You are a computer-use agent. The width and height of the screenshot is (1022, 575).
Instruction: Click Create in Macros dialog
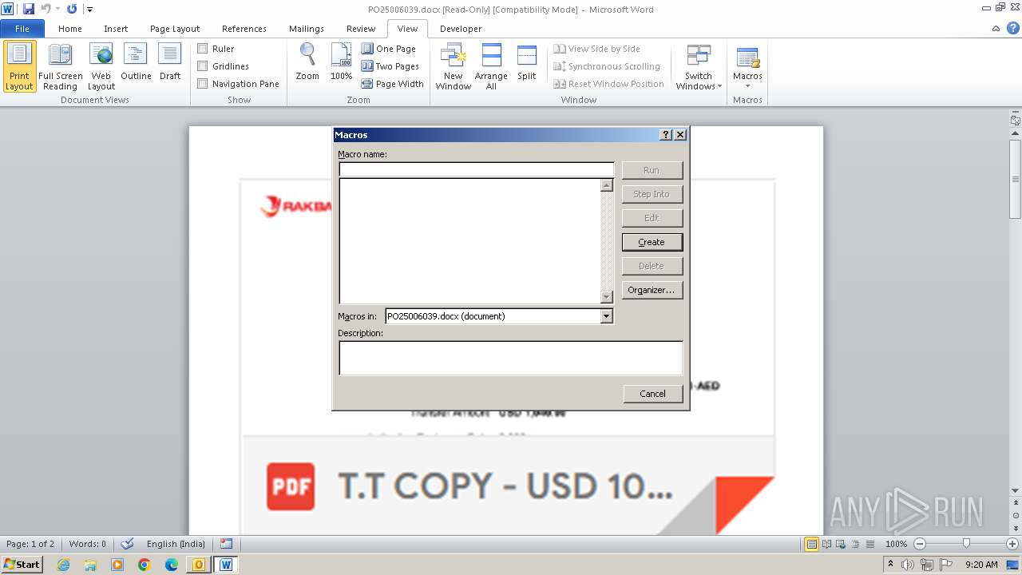tap(652, 242)
